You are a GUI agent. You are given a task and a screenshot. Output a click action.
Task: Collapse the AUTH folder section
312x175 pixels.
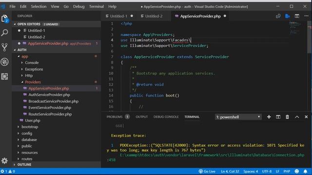15,50
